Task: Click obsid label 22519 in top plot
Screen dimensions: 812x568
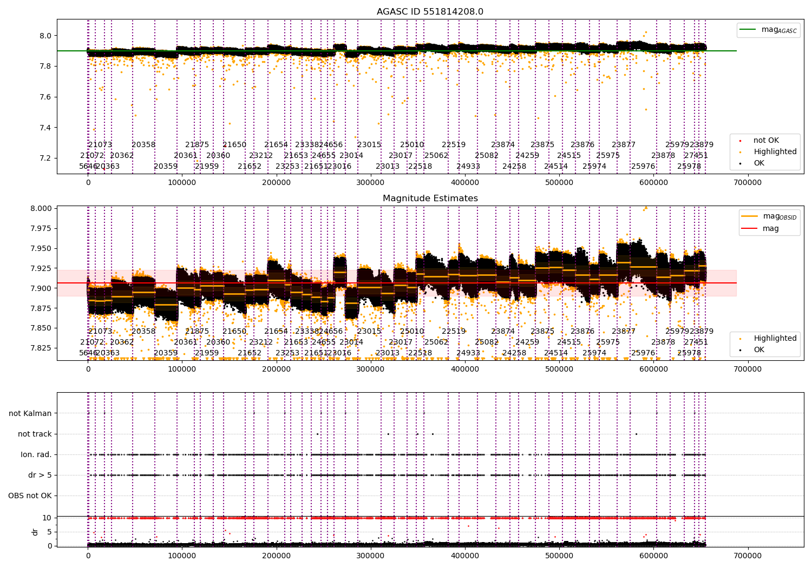Action: coord(454,145)
